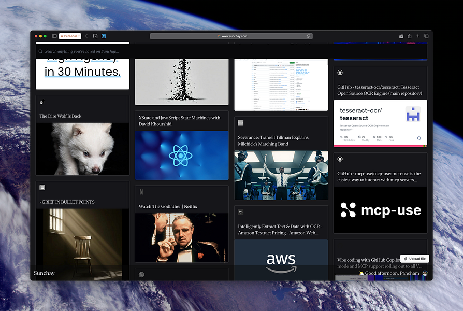Click the GitHub icon on mcp-use card
Image resolution: width=463 pixels, height=311 pixels.
[x=340, y=159]
